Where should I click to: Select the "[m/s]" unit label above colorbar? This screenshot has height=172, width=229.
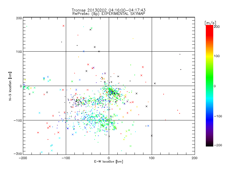point(210,23)
